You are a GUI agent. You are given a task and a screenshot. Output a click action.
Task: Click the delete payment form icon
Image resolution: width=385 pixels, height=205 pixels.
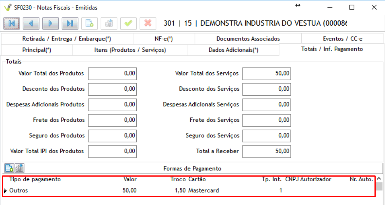pos(19,168)
